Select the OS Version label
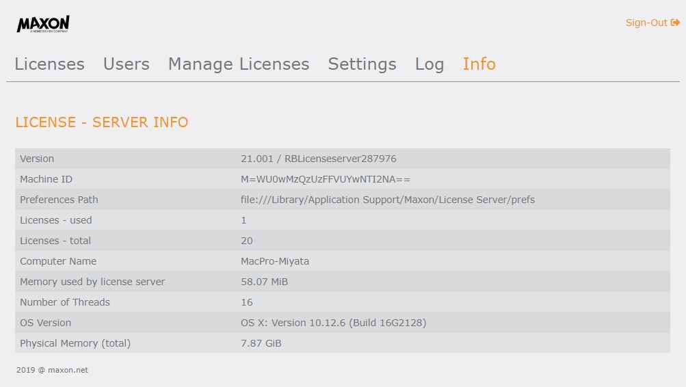Viewport: 686px width, 387px height. tap(45, 323)
